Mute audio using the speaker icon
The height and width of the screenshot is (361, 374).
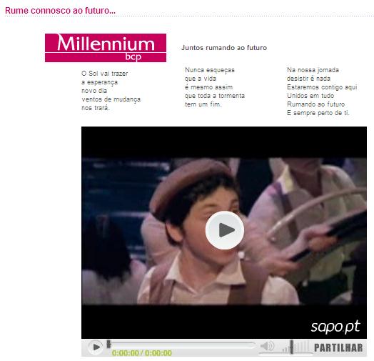[267, 346]
